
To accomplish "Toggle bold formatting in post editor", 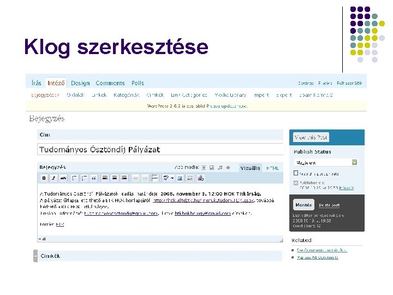I will click(44, 178).
